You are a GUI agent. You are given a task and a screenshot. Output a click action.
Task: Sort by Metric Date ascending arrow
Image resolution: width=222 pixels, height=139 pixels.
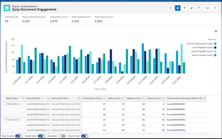20,98
